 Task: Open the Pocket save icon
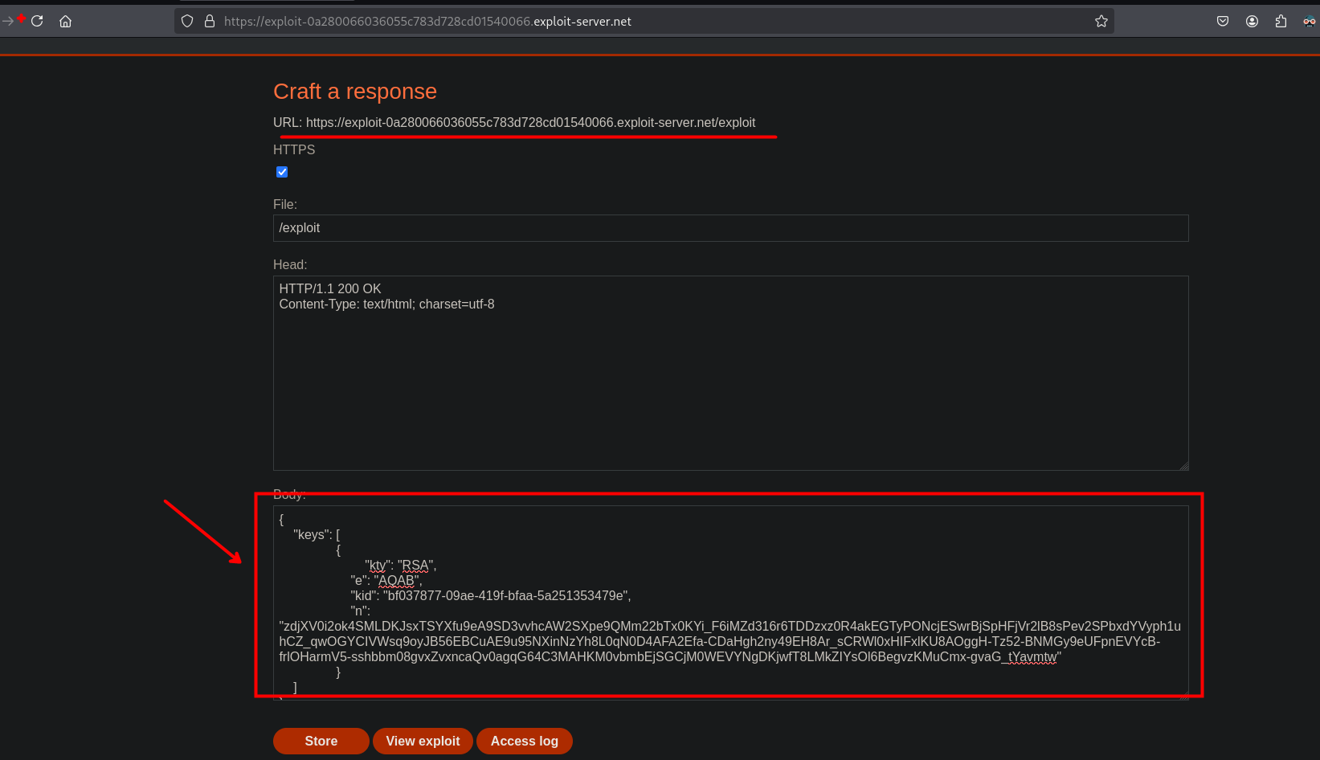pos(1223,21)
